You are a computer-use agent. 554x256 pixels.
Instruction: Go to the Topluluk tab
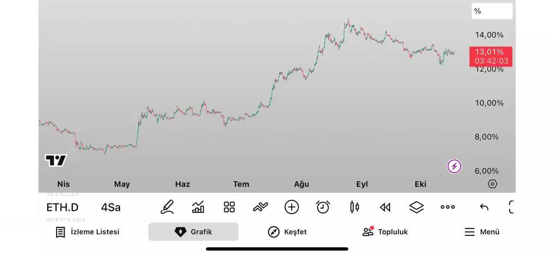point(385,232)
